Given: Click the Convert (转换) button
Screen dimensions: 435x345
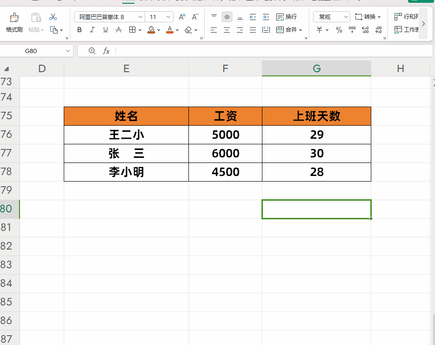Looking at the screenshot, I should point(368,17).
